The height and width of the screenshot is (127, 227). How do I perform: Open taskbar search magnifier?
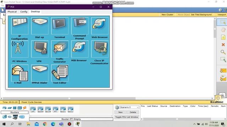tap(12, 124)
